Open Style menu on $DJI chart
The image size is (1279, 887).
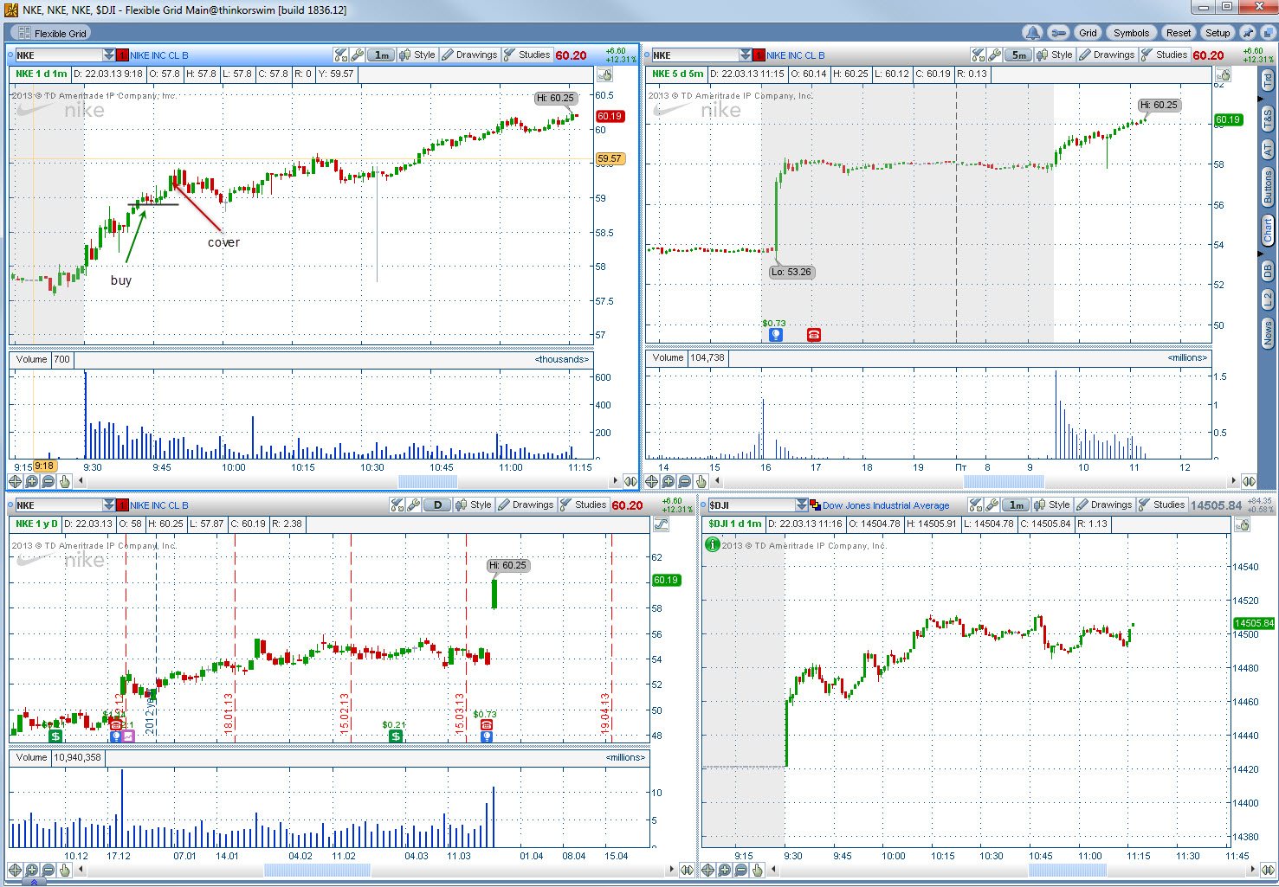(1052, 505)
